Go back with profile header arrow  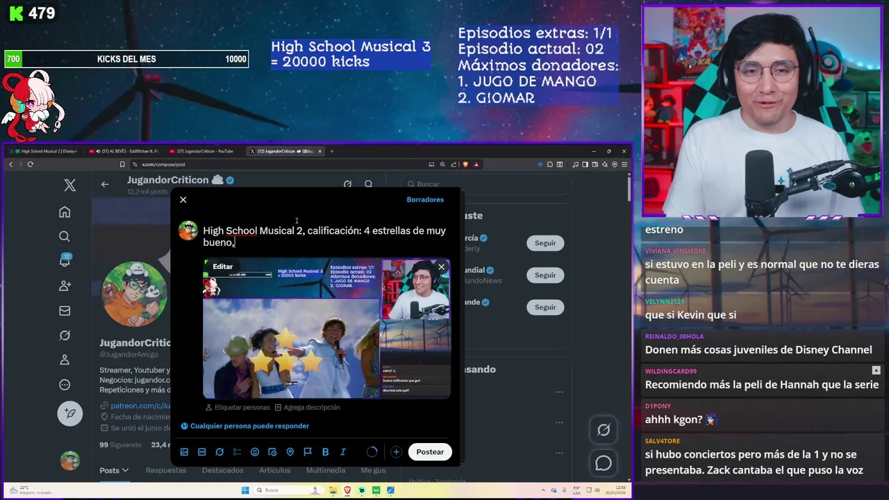(x=105, y=184)
